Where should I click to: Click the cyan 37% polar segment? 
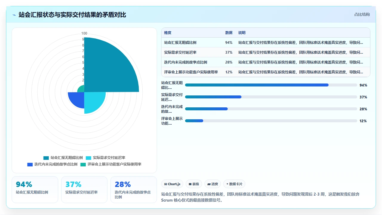tap(93, 101)
